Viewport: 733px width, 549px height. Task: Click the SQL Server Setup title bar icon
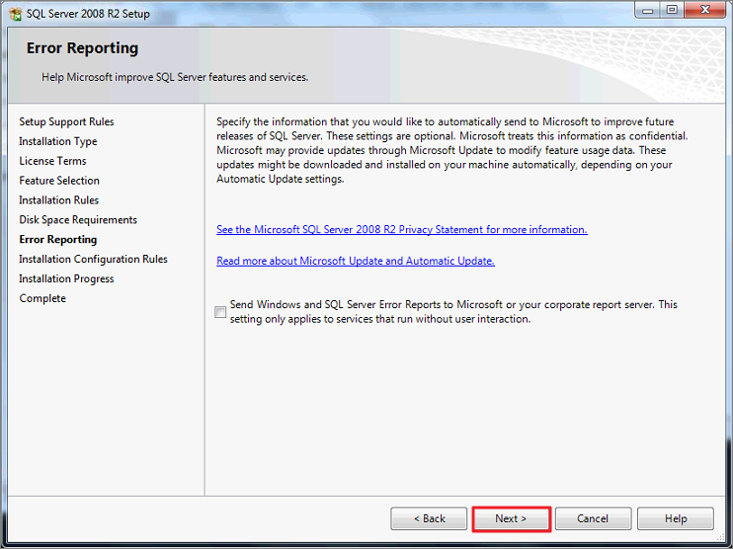(x=15, y=14)
